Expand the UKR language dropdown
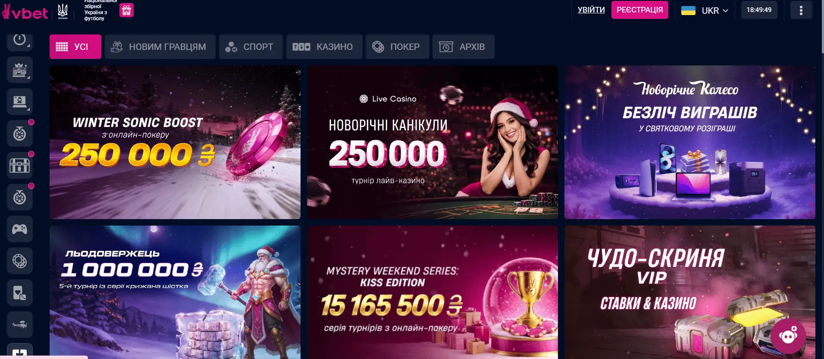 [705, 10]
